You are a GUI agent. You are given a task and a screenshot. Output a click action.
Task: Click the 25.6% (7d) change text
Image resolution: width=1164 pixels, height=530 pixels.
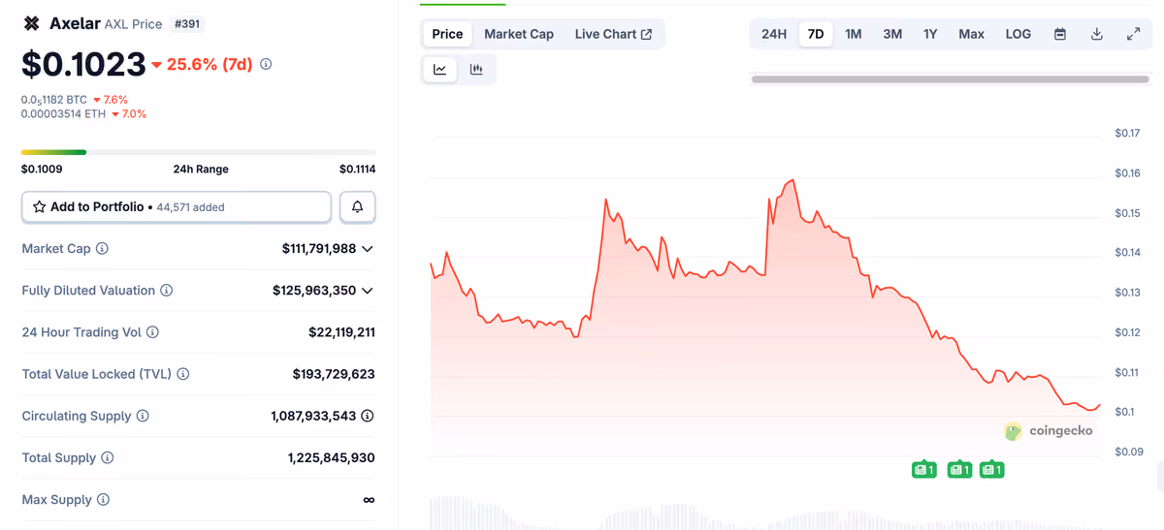[210, 64]
